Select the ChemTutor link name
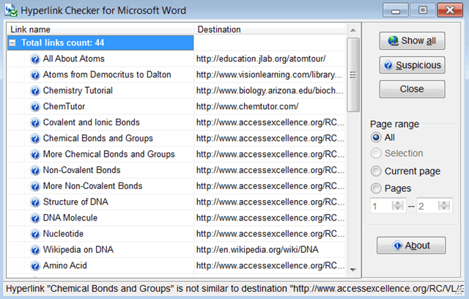This screenshot has height=299, width=469. 64,106
